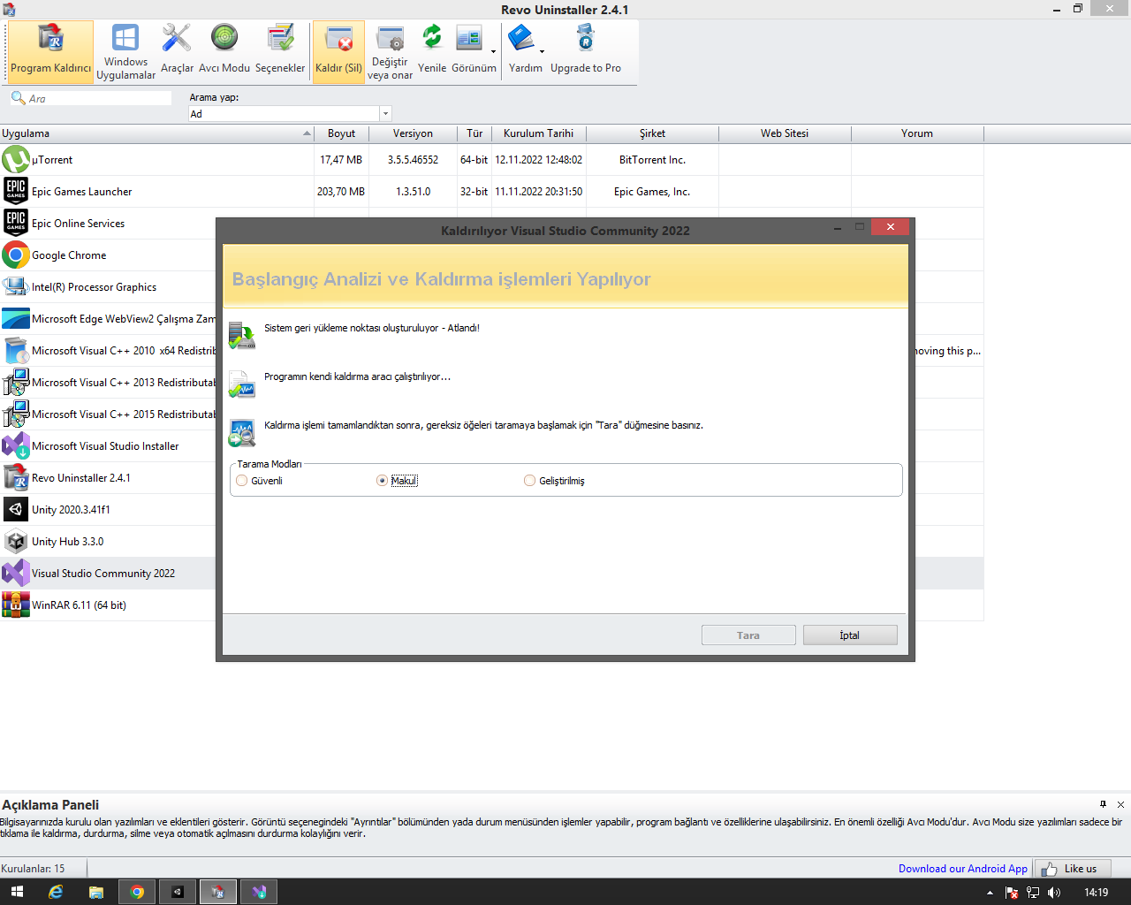Expand Yardım dropdown arrow
The height and width of the screenshot is (905, 1131).
pyautogui.click(x=542, y=52)
